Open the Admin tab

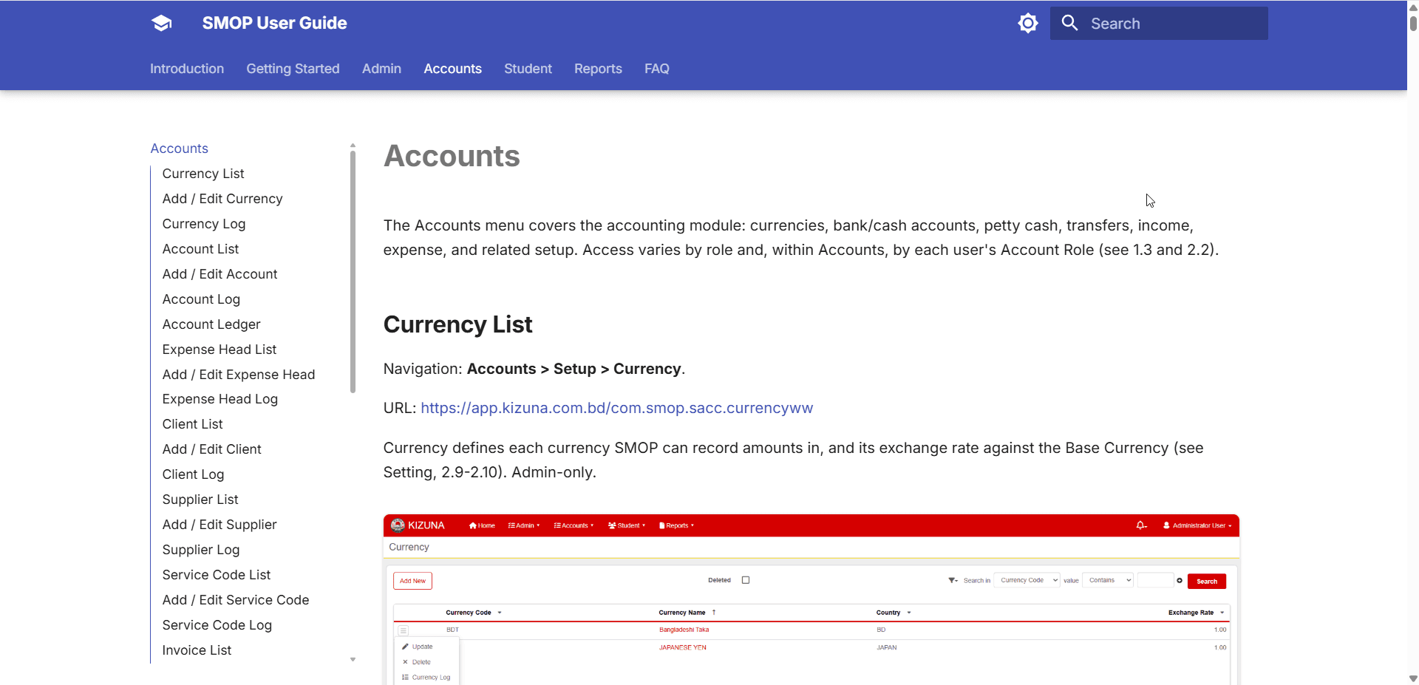click(381, 69)
